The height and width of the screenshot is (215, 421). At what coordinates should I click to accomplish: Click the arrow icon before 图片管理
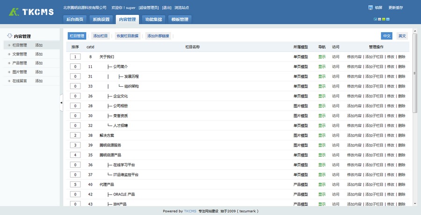point(9,72)
